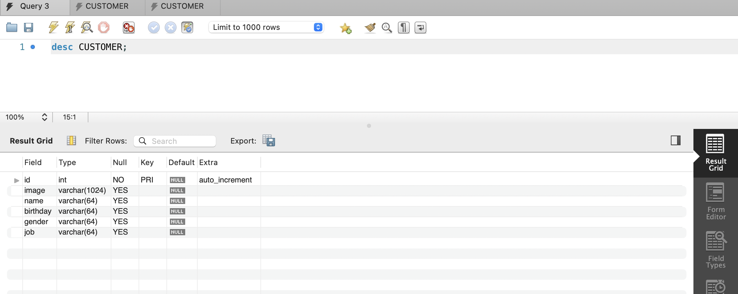Select the id row arrow marker
Screen dimensions: 738x294
16,180
